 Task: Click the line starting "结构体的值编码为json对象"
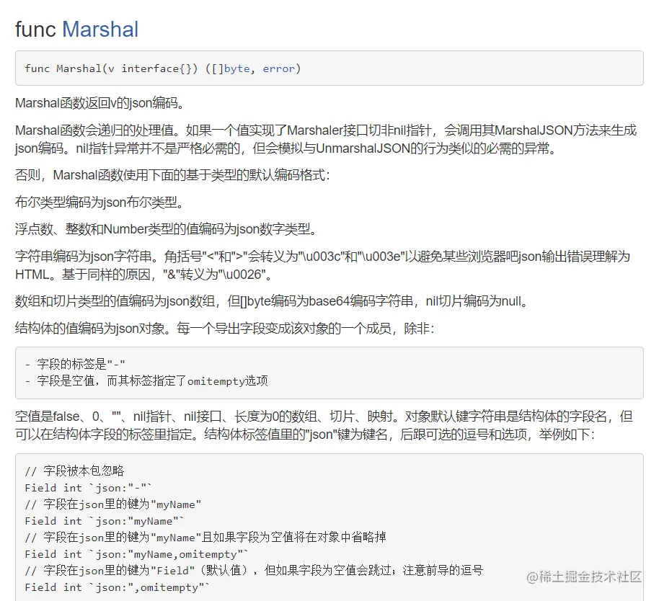pos(224,328)
